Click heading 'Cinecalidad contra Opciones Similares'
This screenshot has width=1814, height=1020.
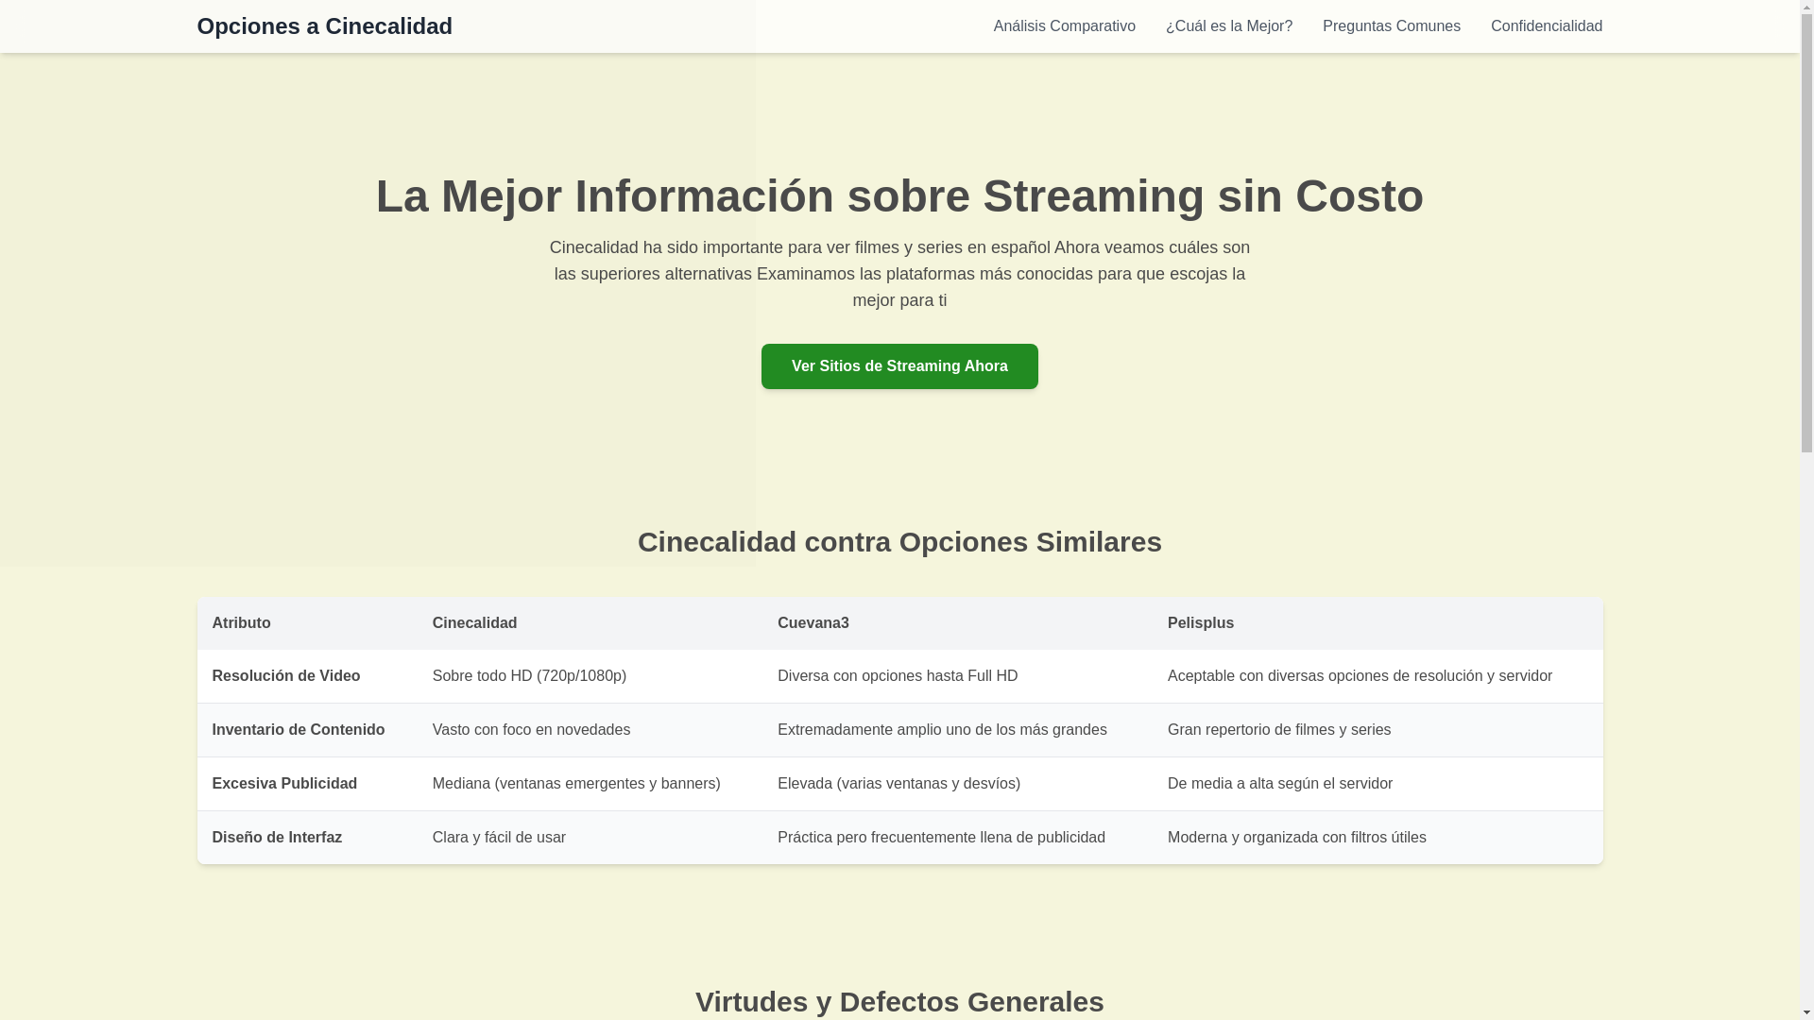(899, 542)
